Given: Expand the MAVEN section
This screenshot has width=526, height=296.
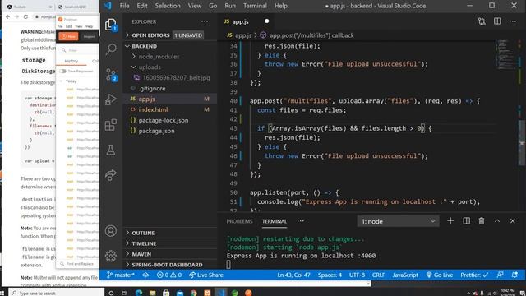Looking at the screenshot, I should point(170,254).
